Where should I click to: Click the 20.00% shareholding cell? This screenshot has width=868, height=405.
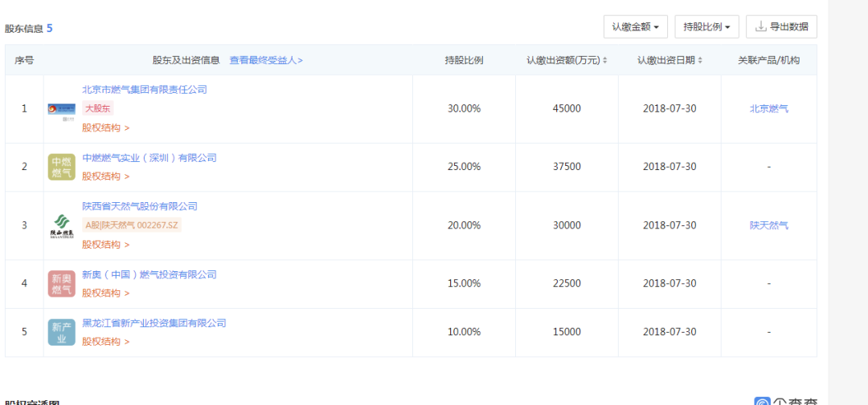tap(464, 225)
